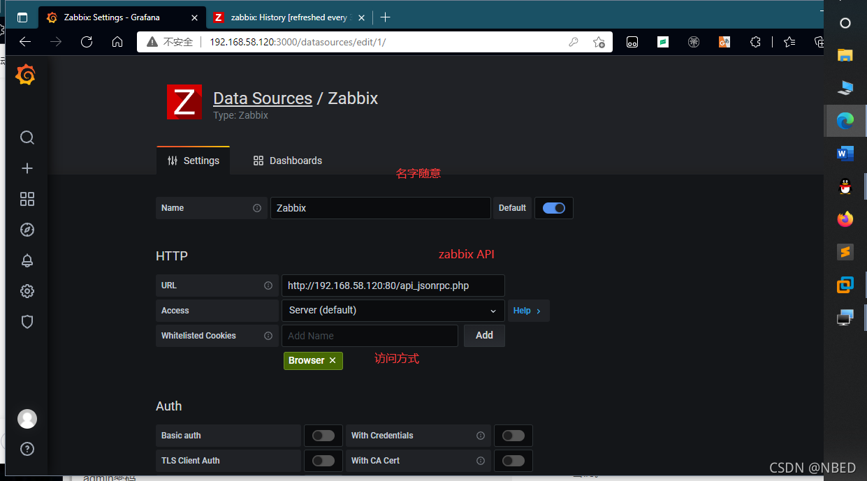Enable the TLS Client Auth switch
The height and width of the screenshot is (481, 867).
click(x=323, y=461)
